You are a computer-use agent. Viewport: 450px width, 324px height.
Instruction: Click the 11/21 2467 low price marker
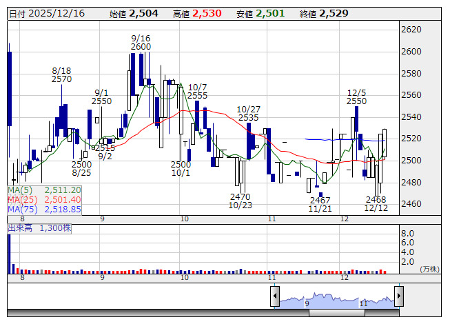coord(320,204)
